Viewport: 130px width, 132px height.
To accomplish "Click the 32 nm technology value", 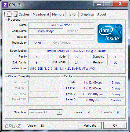I will click(37, 43).
